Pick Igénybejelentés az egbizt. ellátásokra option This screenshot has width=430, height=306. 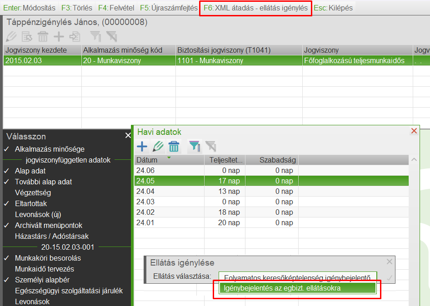[298, 288]
